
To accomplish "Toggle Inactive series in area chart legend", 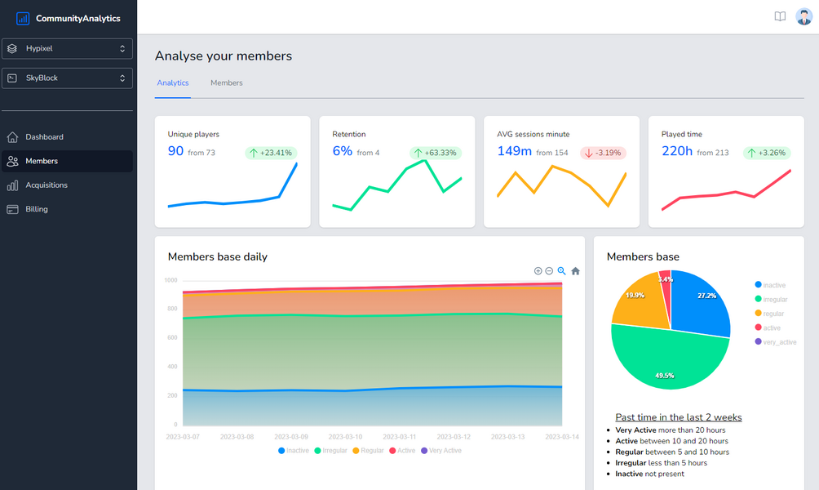I will coord(293,451).
